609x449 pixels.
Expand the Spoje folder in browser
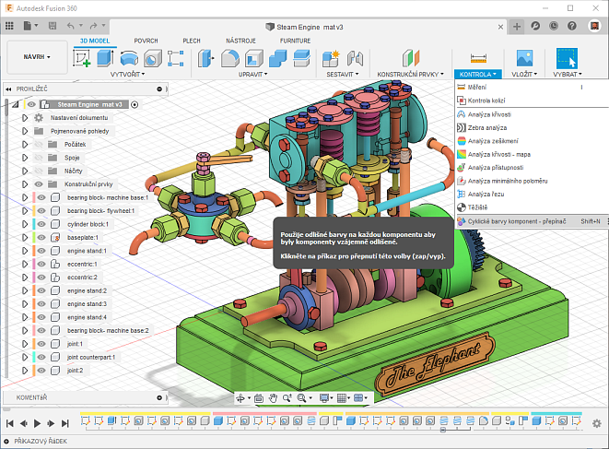click(25, 158)
